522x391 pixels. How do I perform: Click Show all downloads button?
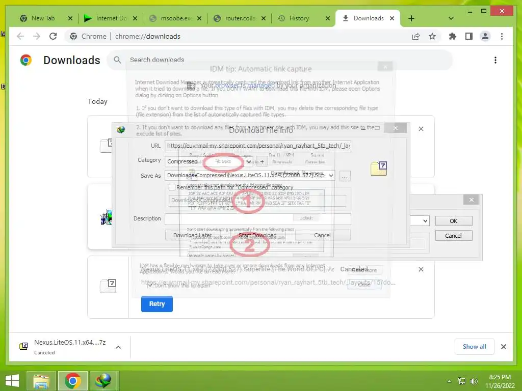point(474,347)
